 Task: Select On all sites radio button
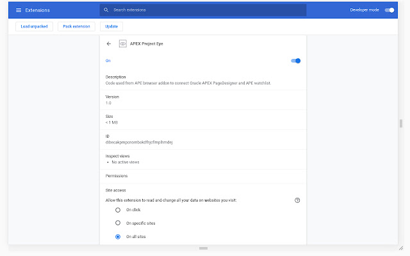point(117,237)
